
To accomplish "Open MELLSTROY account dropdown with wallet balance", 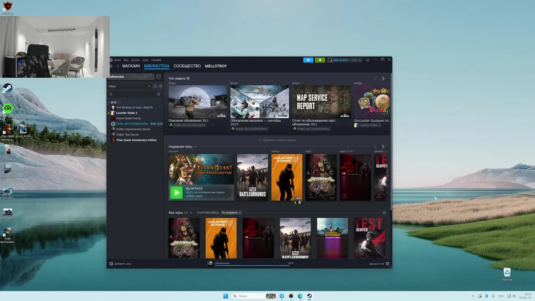I will point(344,60).
